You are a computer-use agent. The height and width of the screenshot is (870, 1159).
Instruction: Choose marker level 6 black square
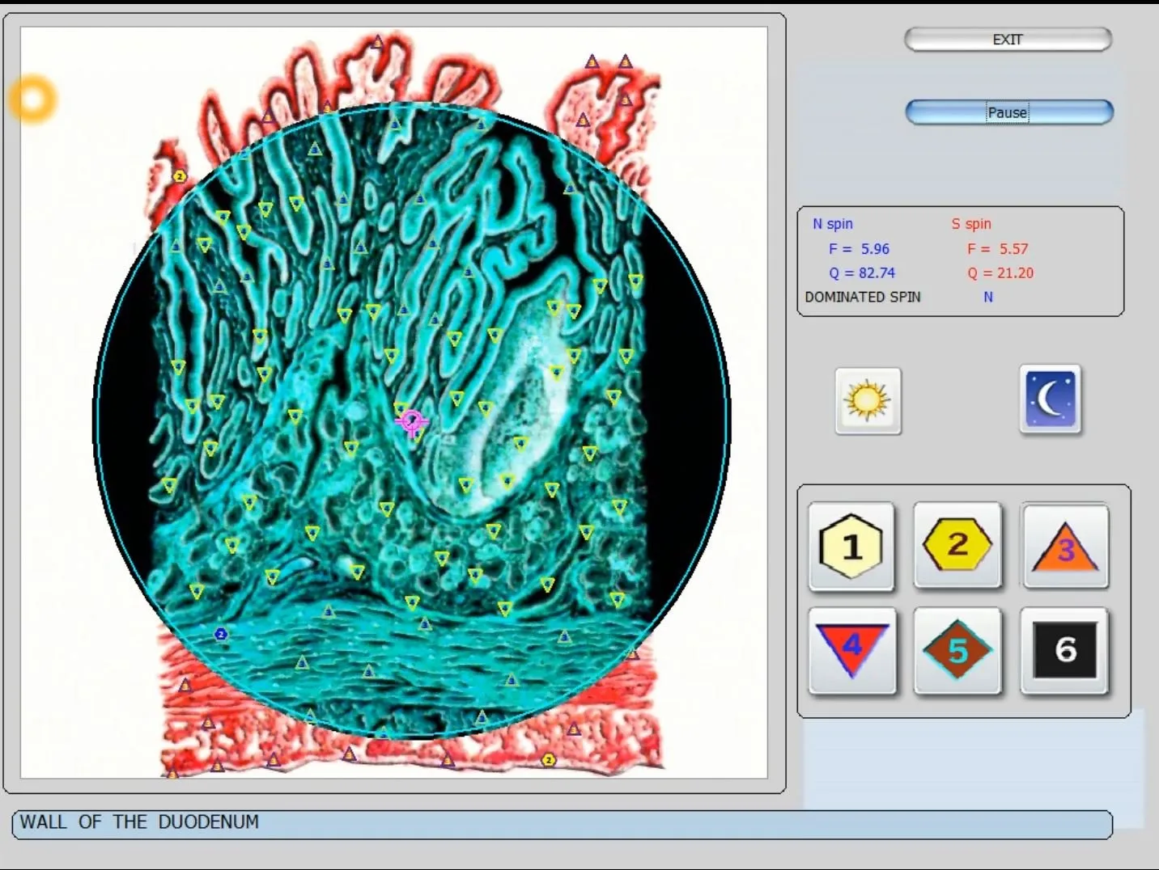[1065, 651]
